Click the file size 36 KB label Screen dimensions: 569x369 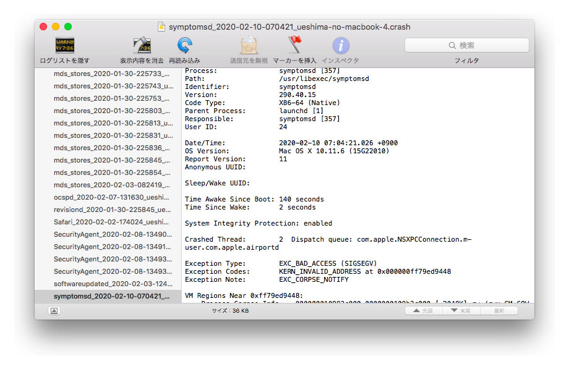(x=231, y=310)
